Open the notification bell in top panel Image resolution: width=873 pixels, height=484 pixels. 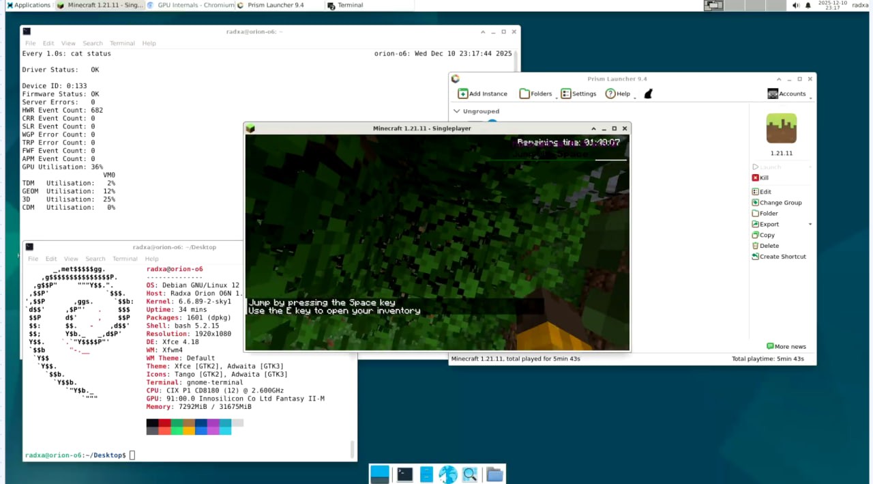click(808, 5)
